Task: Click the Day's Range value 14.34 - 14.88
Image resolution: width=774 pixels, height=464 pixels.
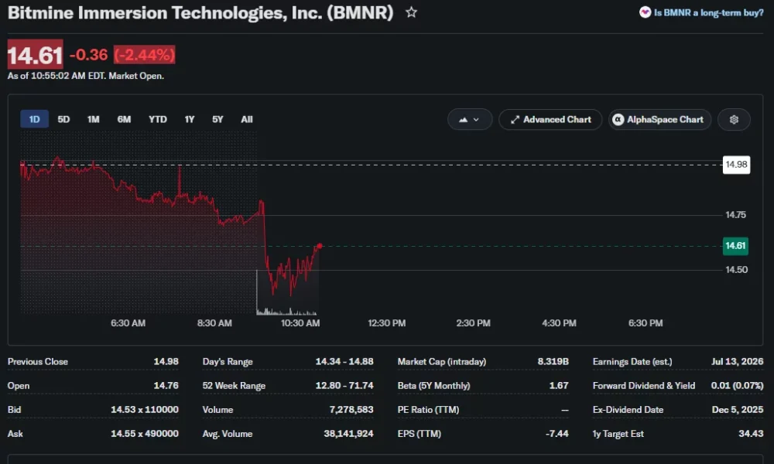Action: pyautogui.click(x=344, y=361)
